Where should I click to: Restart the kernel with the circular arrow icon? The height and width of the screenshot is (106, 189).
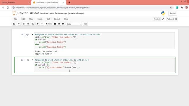pos(59,24)
